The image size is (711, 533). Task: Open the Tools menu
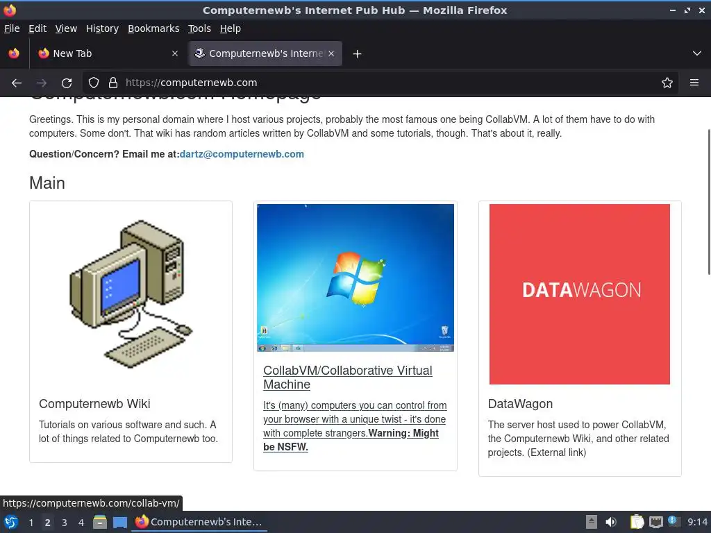tap(199, 28)
